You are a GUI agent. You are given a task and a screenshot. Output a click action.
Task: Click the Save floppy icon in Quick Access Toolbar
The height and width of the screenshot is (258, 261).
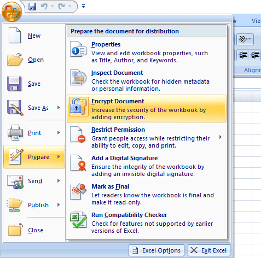[x=32, y=7]
